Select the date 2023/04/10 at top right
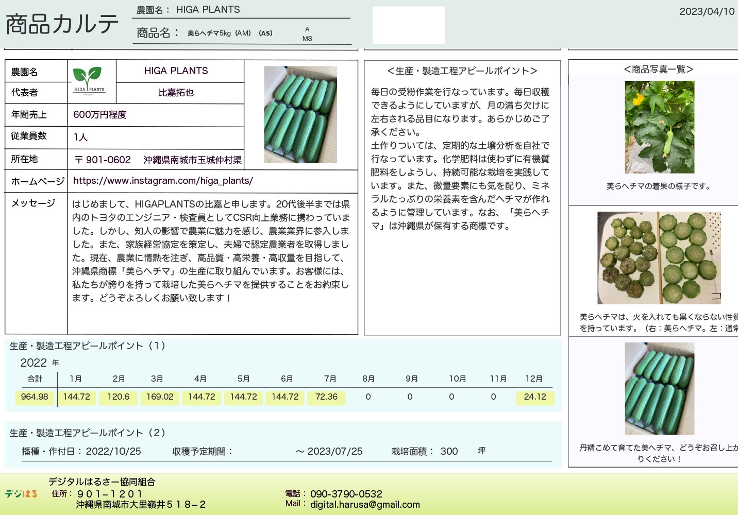The image size is (738, 515). click(706, 11)
